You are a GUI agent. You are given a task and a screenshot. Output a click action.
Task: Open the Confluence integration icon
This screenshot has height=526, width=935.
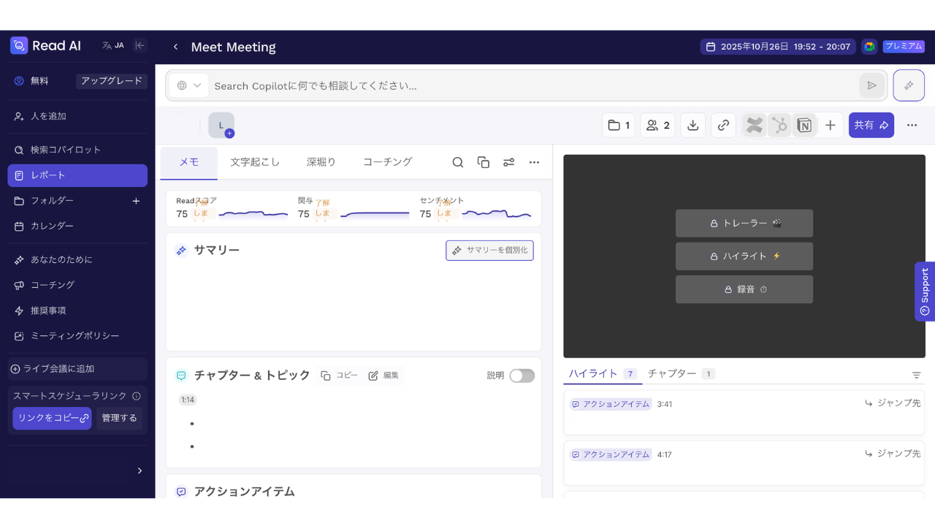[x=754, y=125]
